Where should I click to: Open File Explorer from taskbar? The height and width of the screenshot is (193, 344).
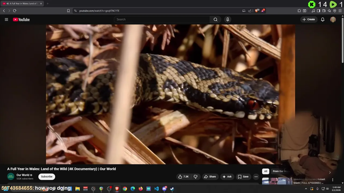77,189
